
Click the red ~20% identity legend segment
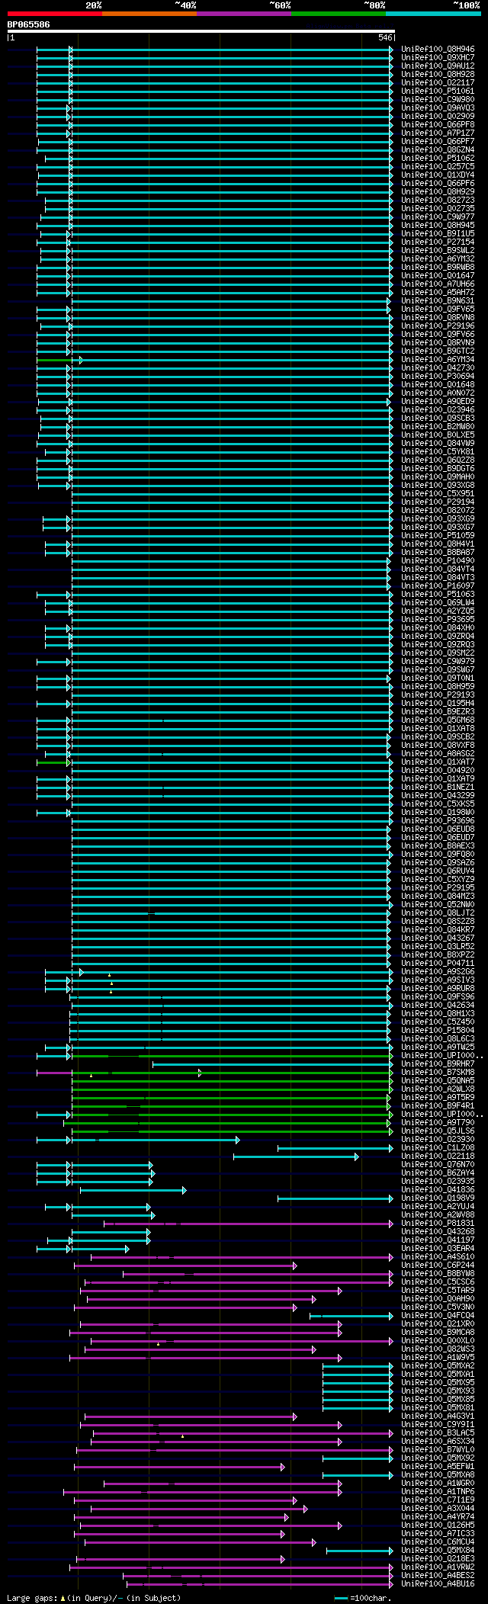pos(54,14)
